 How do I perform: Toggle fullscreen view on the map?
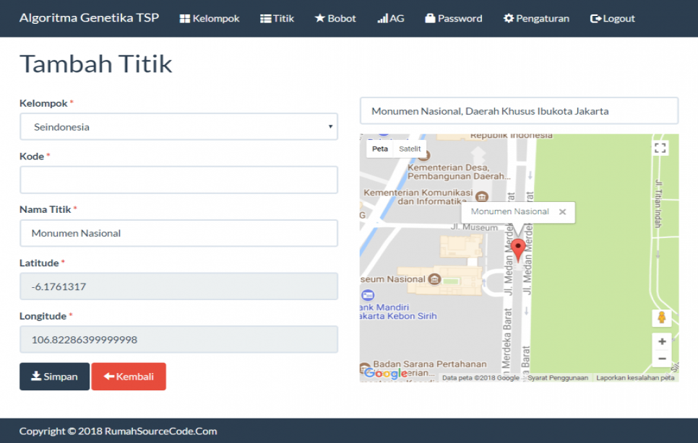coord(659,148)
